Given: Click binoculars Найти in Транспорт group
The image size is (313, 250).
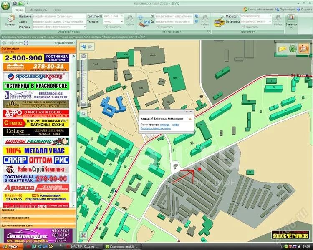Looking at the screenshot, I should 278,20.
